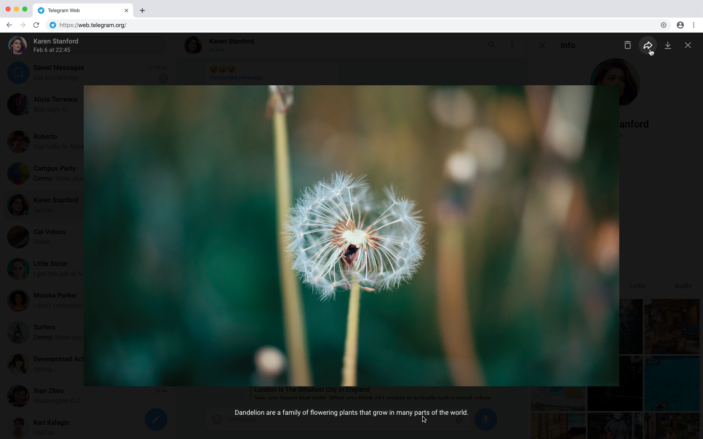Download the dandelion photo
The width and height of the screenshot is (703, 439).
pyautogui.click(x=668, y=45)
